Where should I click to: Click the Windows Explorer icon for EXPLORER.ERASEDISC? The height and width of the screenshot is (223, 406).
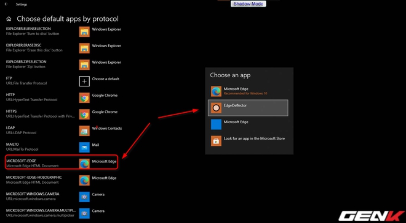click(x=84, y=48)
